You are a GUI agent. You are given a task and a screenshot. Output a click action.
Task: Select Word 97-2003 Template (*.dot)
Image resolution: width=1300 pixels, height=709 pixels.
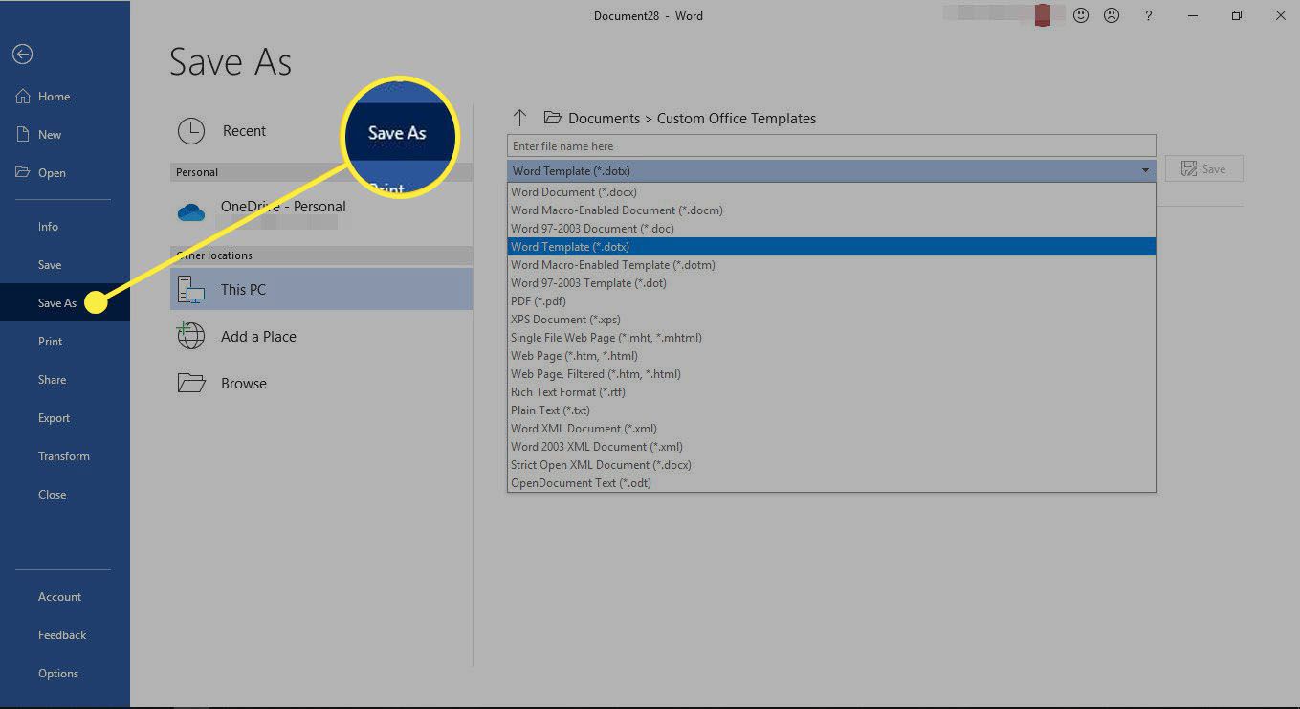coord(831,283)
